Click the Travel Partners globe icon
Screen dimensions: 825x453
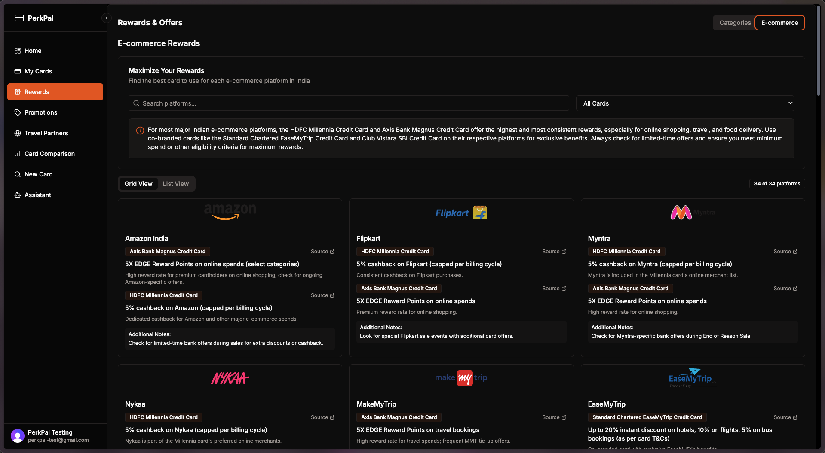(x=18, y=133)
